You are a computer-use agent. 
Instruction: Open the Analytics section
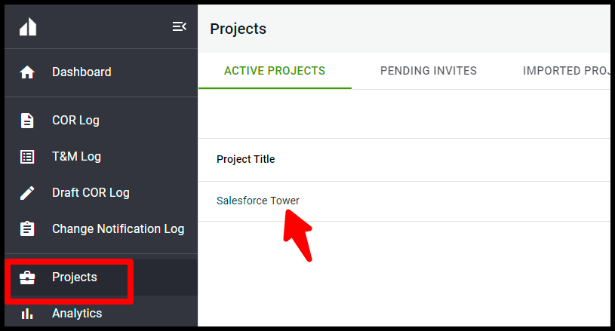click(77, 314)
